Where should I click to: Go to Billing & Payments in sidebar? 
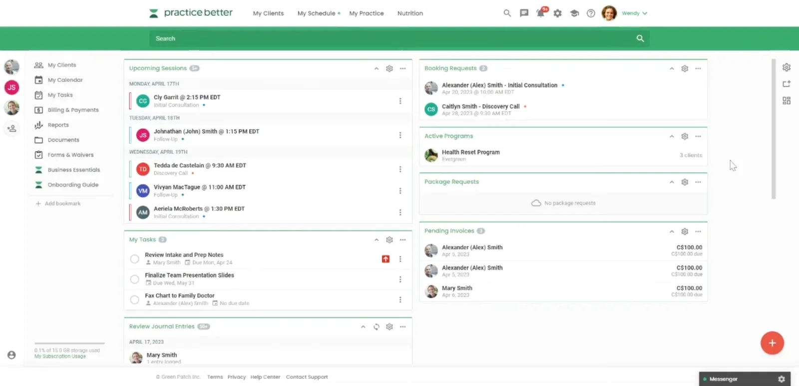[73, 110]
